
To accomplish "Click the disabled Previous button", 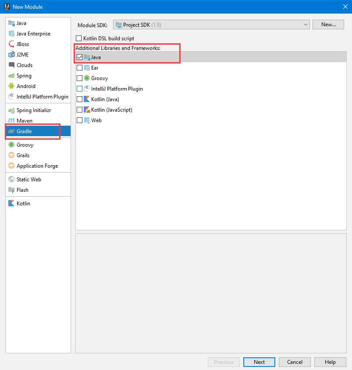I will [x=224, y=362].
